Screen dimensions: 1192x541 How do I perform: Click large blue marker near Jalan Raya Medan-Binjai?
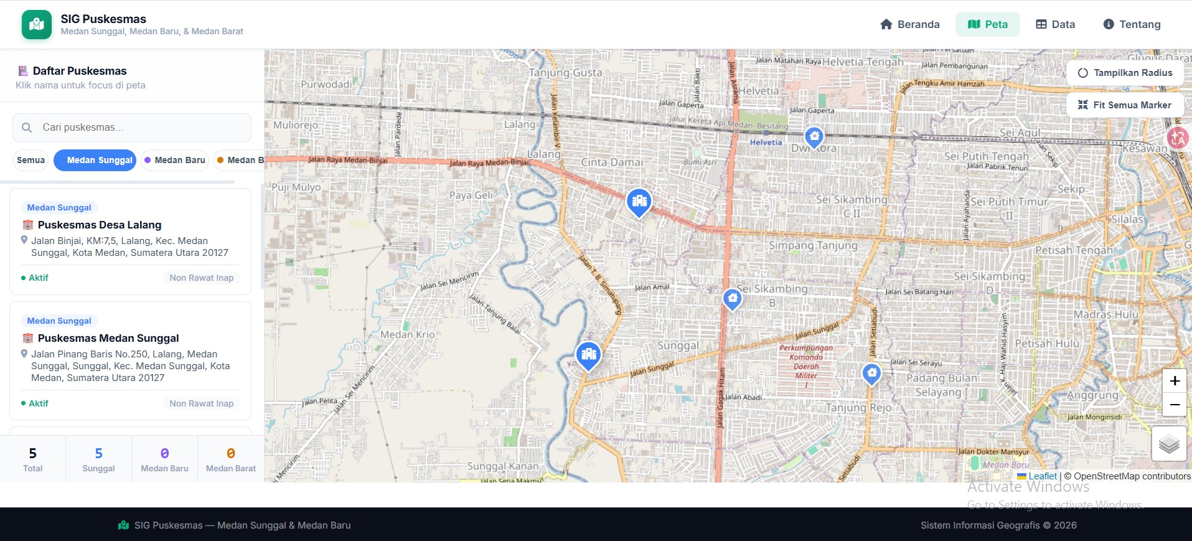click(639, 202)
